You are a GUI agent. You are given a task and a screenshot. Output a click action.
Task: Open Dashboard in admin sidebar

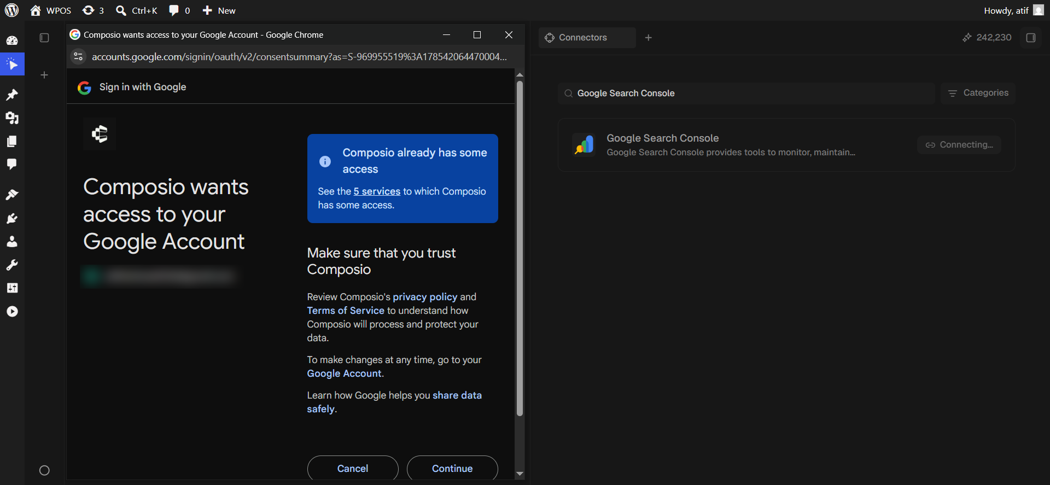12,40
